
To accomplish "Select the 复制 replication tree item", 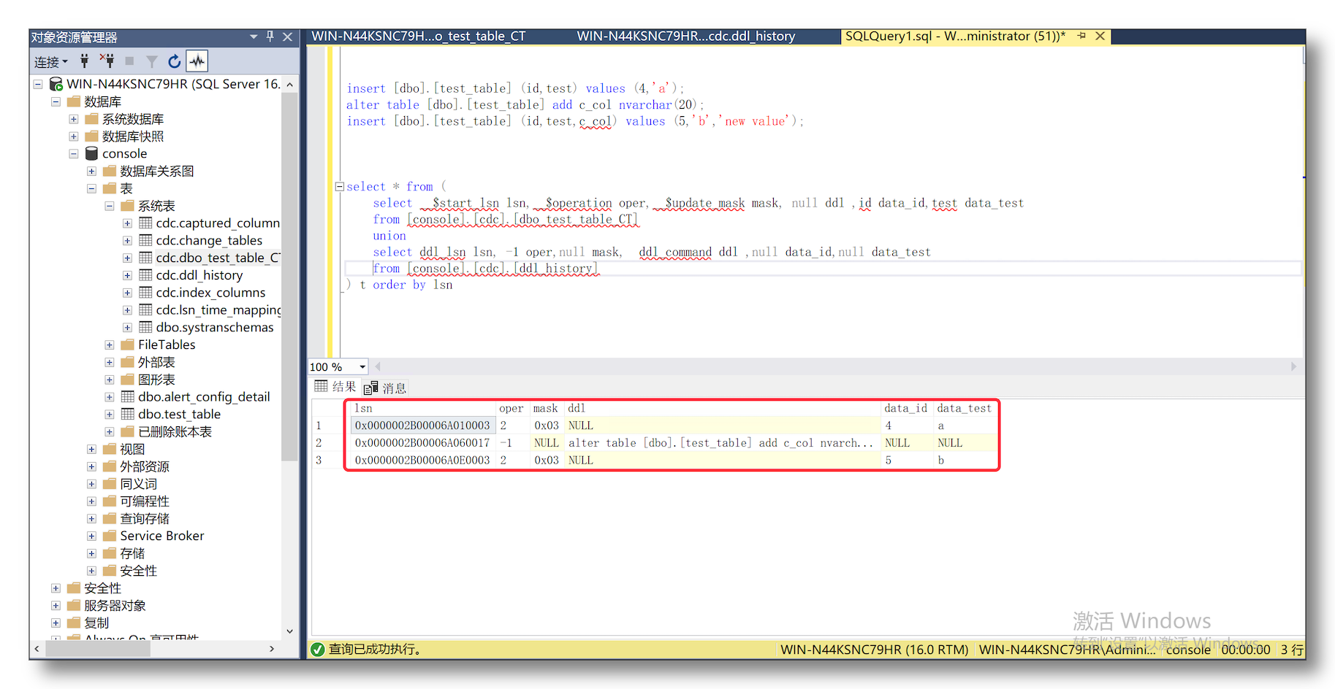I will coord(96,623).
